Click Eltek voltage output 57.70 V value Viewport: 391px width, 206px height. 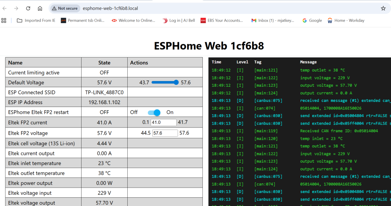tap(104, 203)
